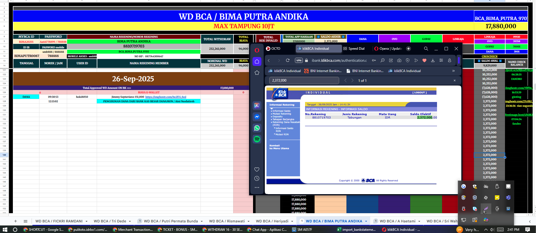Open WITHDRAW 16 - 30 taskbar window
This screenshot has width=536, height=233.
tap(223, 230)
